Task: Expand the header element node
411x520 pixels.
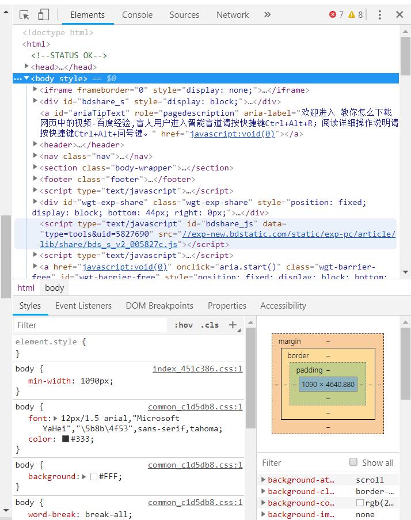Action: (x=35, y=143)
